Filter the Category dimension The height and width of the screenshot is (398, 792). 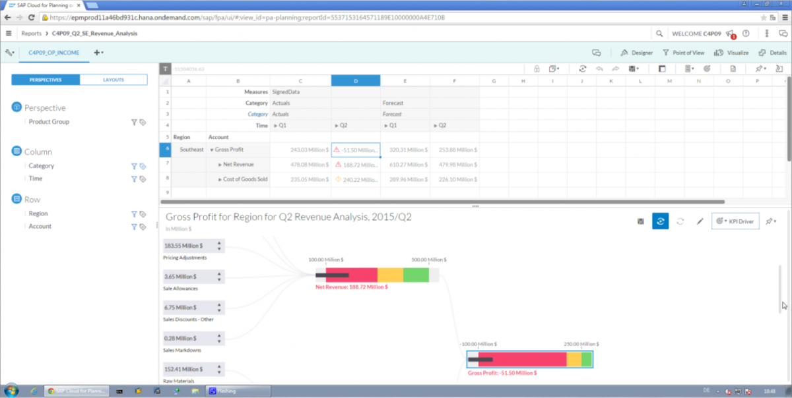click(133, 166)
